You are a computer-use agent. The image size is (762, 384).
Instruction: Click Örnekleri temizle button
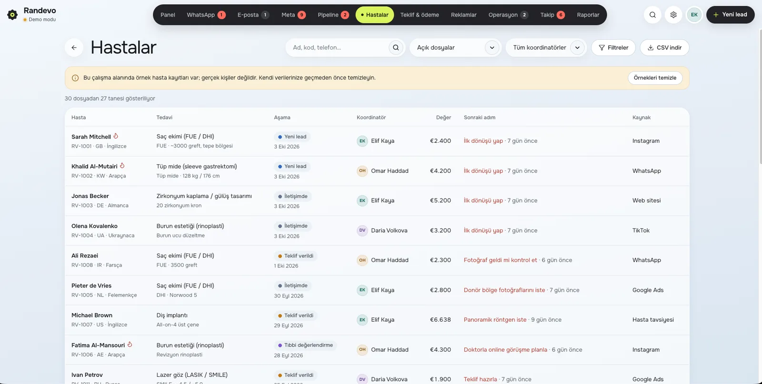pos(655,78)
